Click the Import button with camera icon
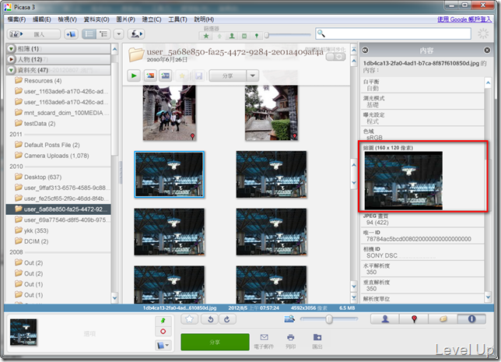The height and width of the screenshot is (362, 501). tap(33, 34)
